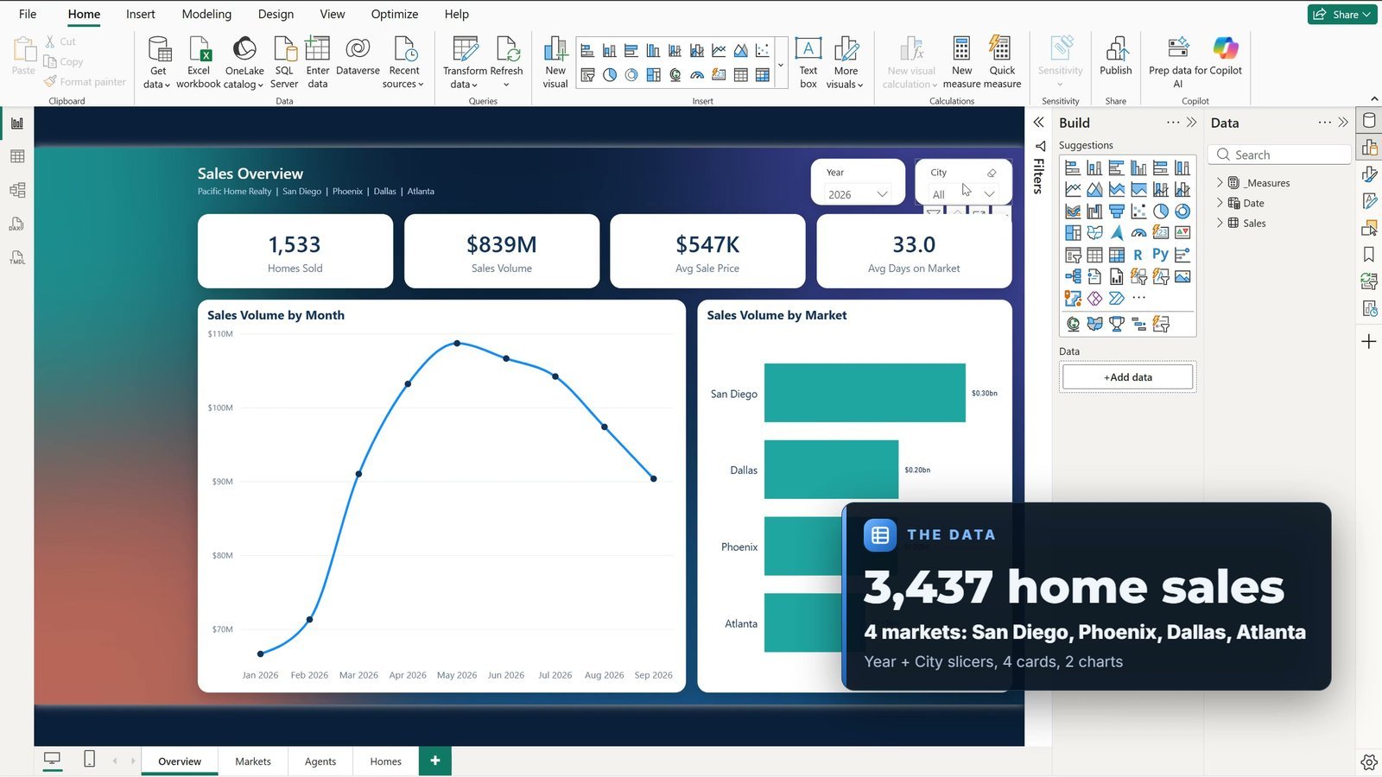The width and height of the screenshot is (1382, 777).
Task: Select the treemap visual icon
Action: coord(1073,232)
